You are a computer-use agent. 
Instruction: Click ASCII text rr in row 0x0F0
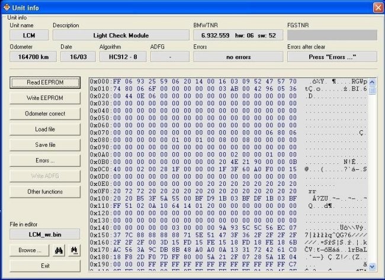click(x=312, y=191)
